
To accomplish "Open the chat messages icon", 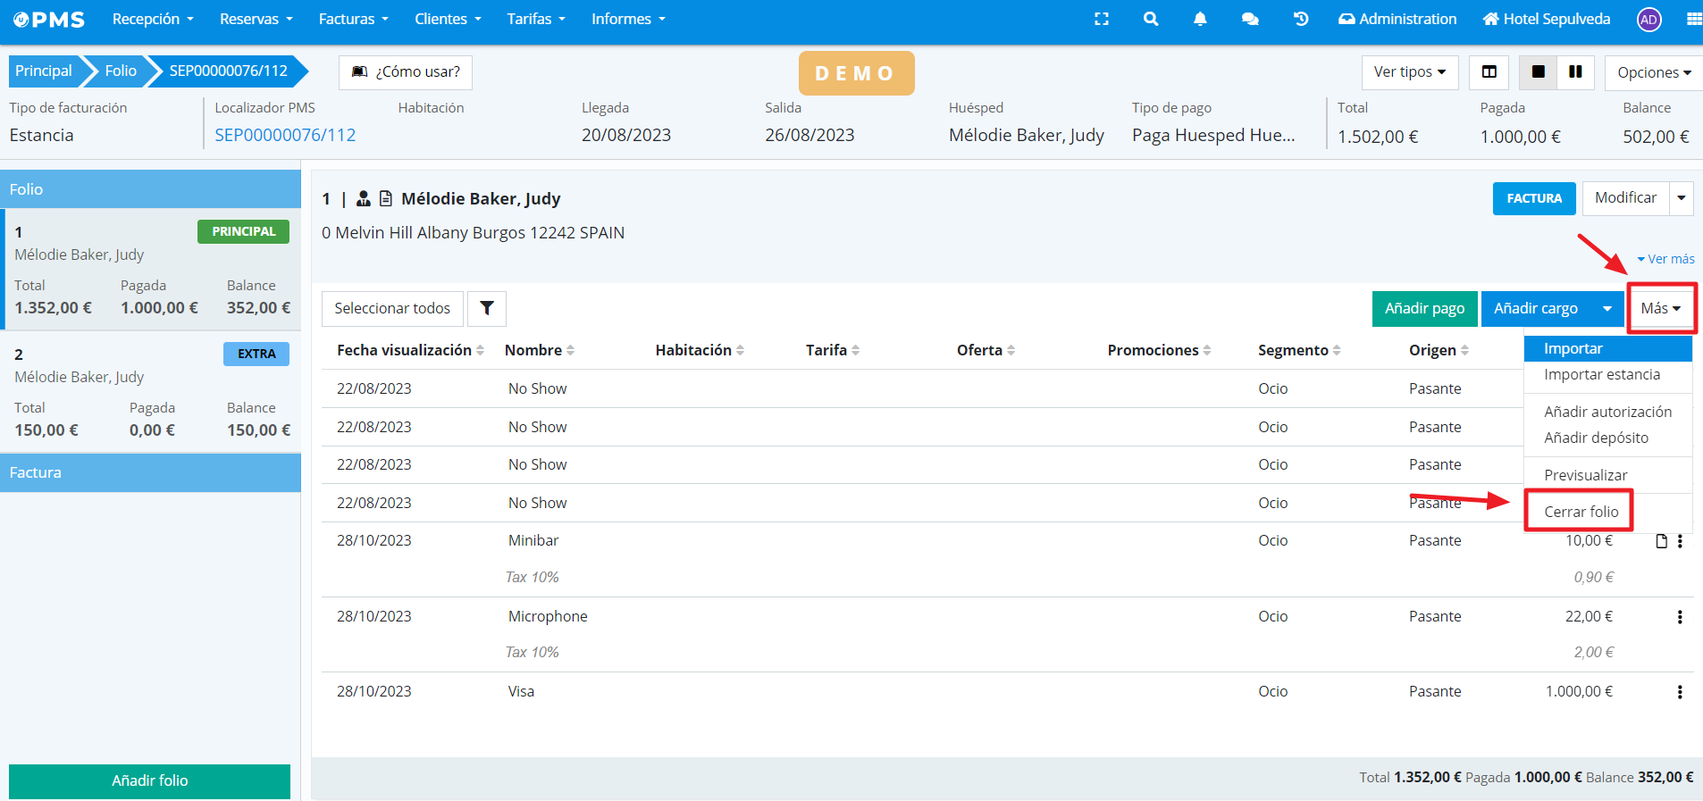I will pos(1250,19).
